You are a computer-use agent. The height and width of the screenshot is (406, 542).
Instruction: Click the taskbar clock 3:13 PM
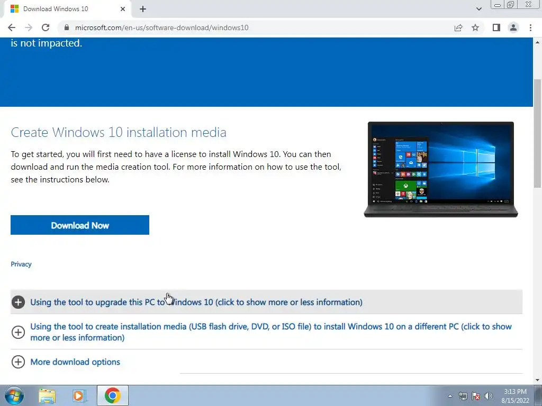pos(516,396)
